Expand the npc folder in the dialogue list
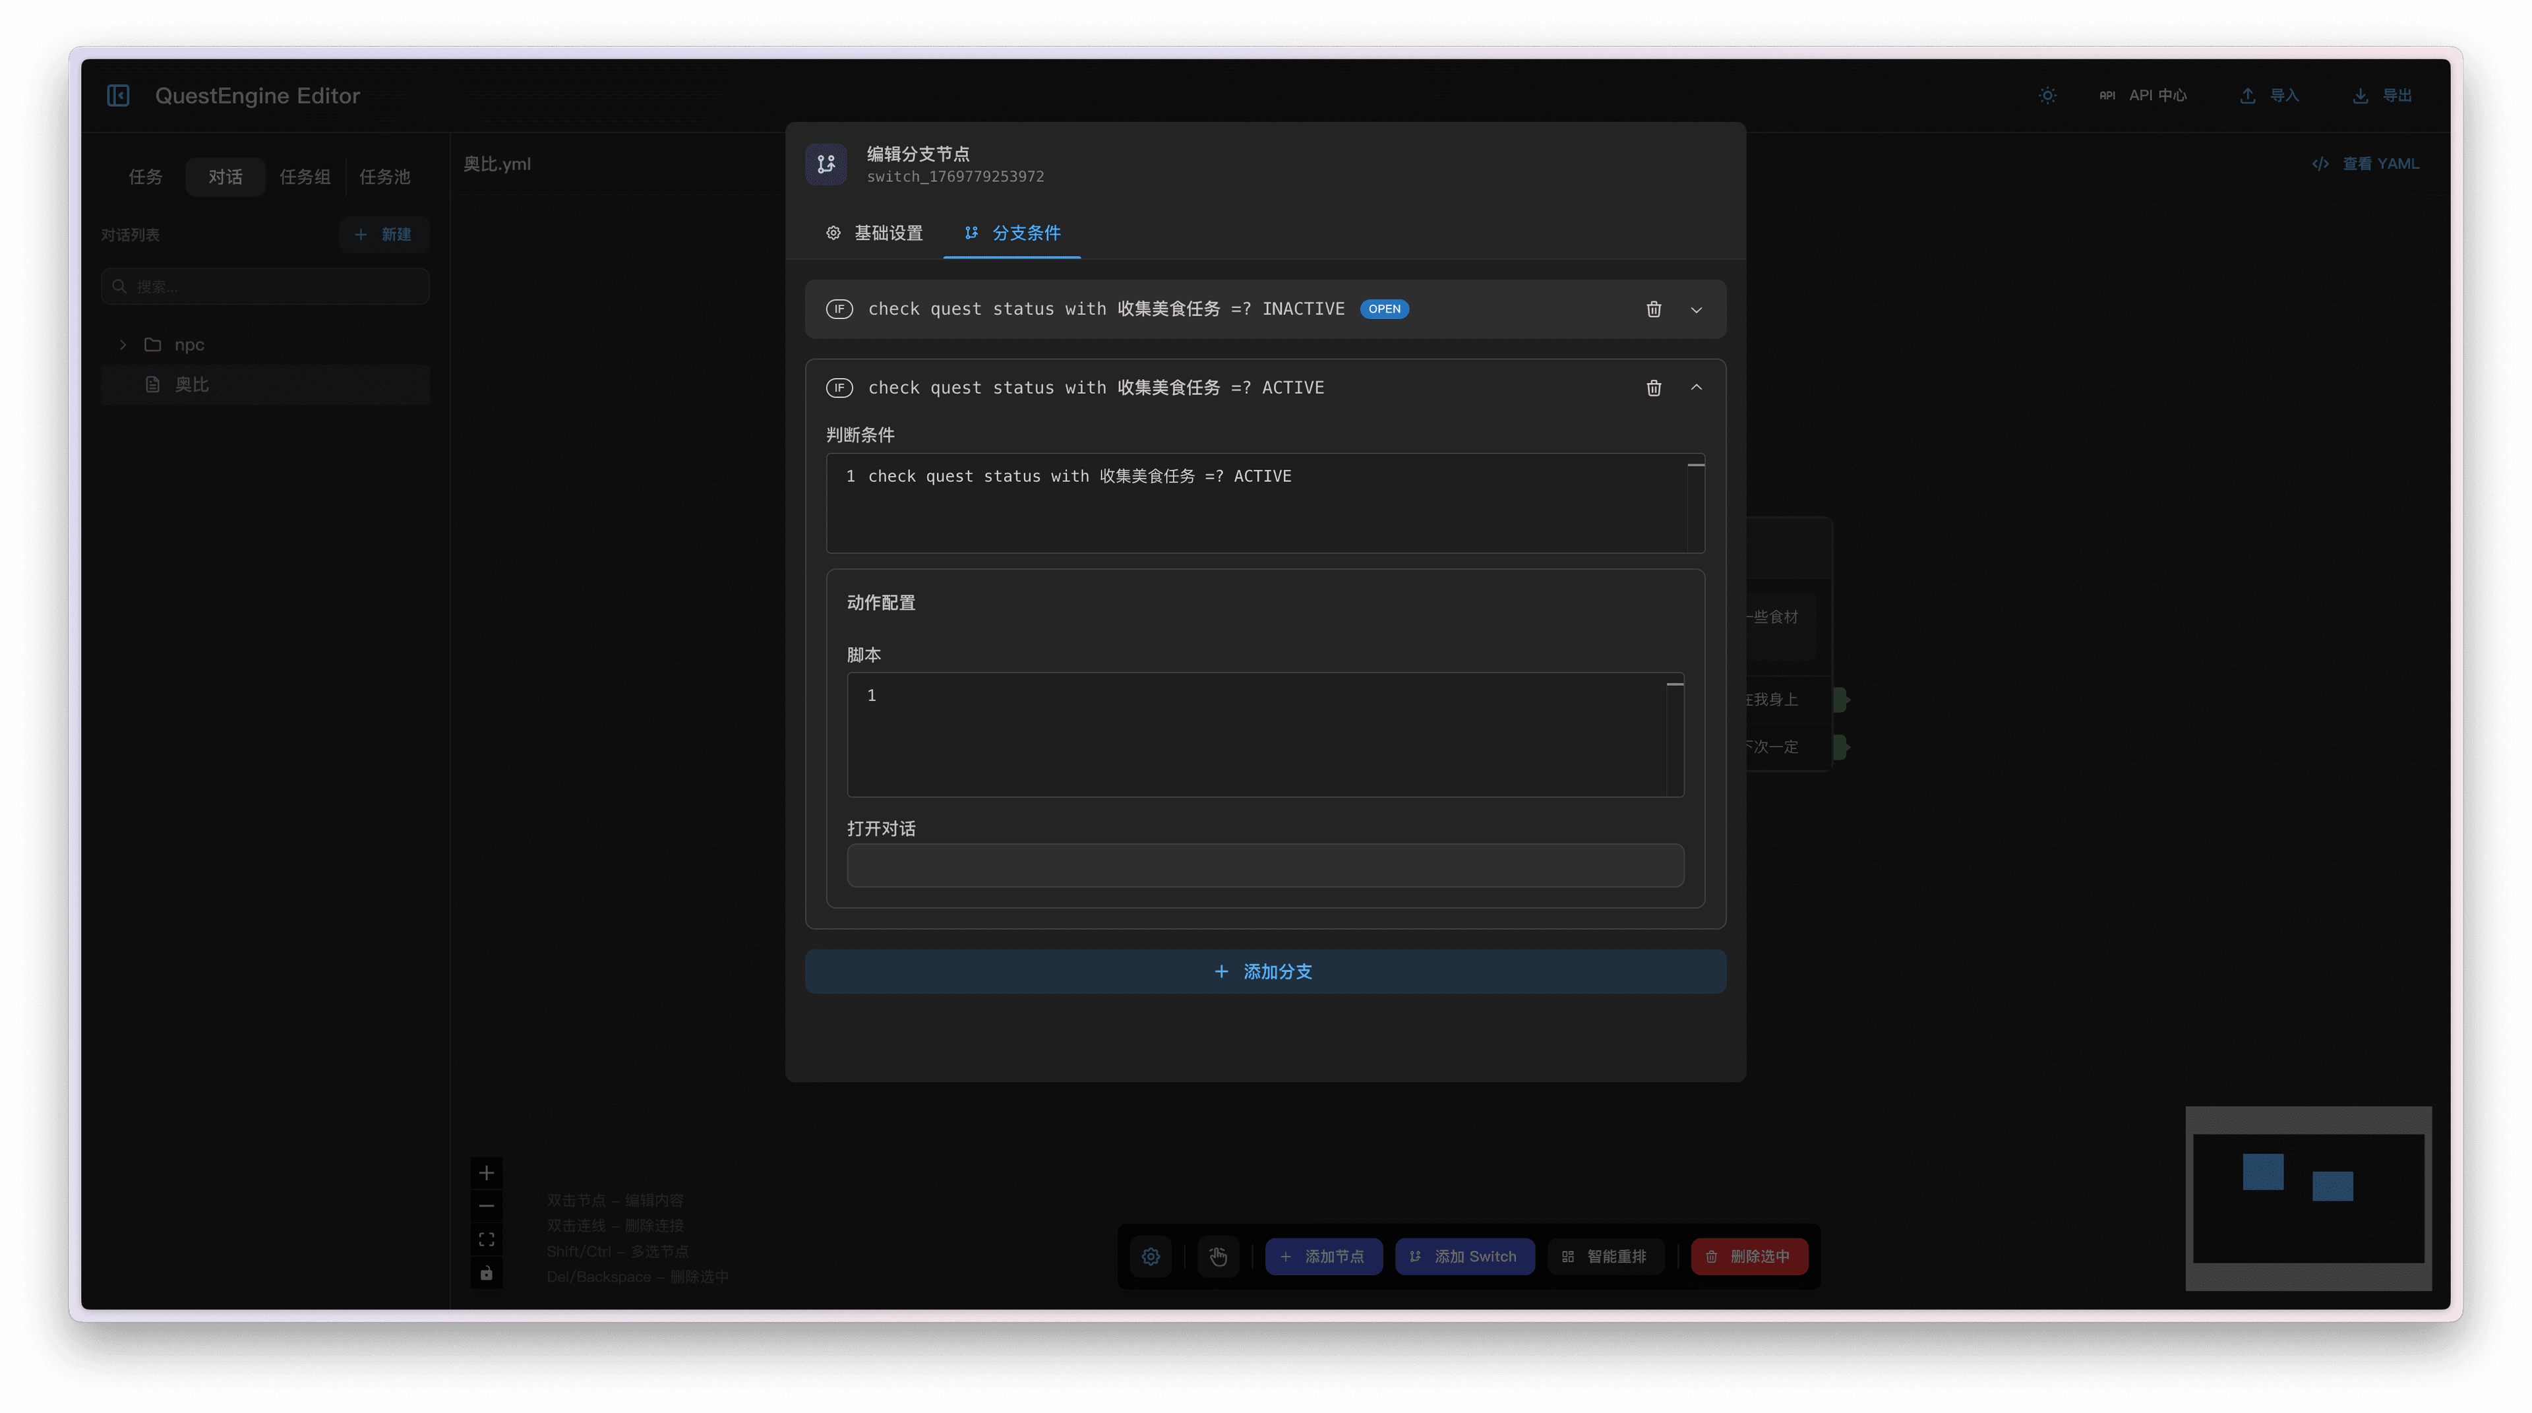The width and height of the screenshot is (2532, 1413). coord(123,345)
